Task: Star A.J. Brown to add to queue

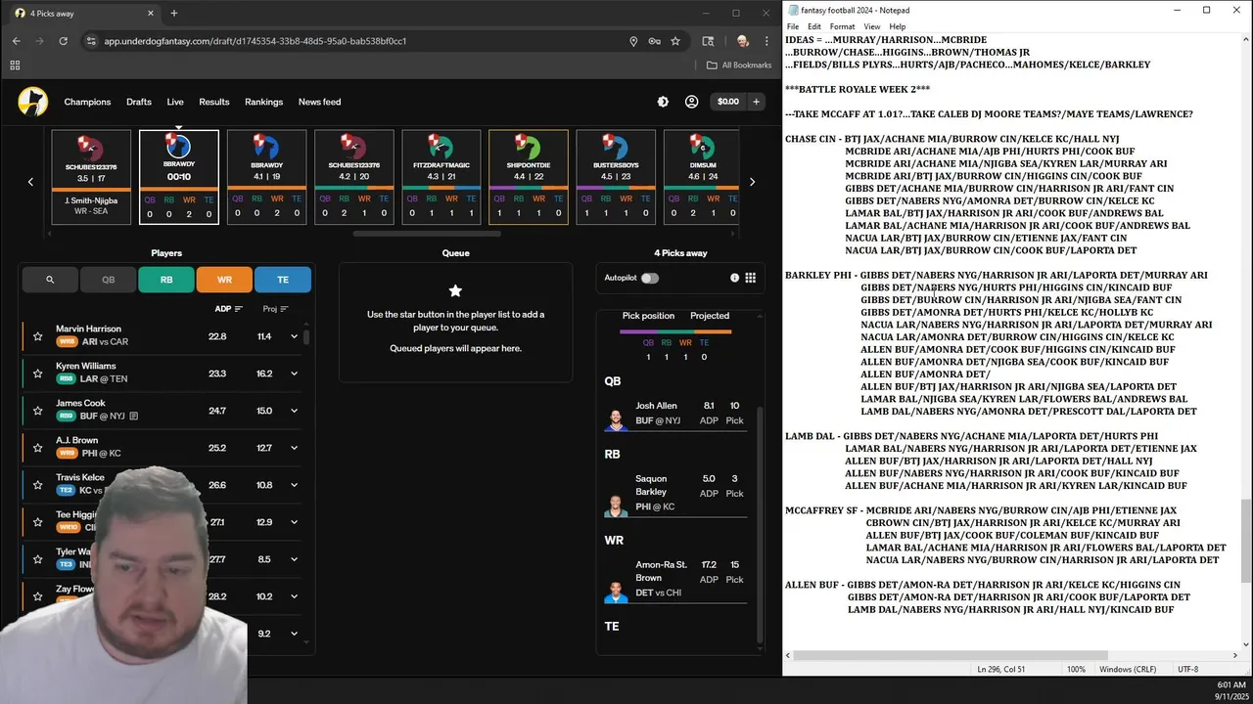Action: point(37,448)
